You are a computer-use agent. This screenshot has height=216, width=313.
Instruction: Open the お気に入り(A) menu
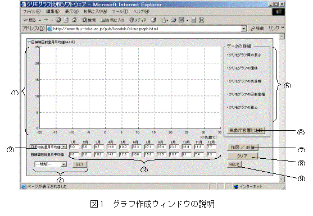[95, 12]
